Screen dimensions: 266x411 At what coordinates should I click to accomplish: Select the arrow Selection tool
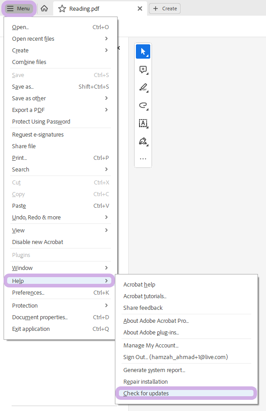click(x=143, y=51)
